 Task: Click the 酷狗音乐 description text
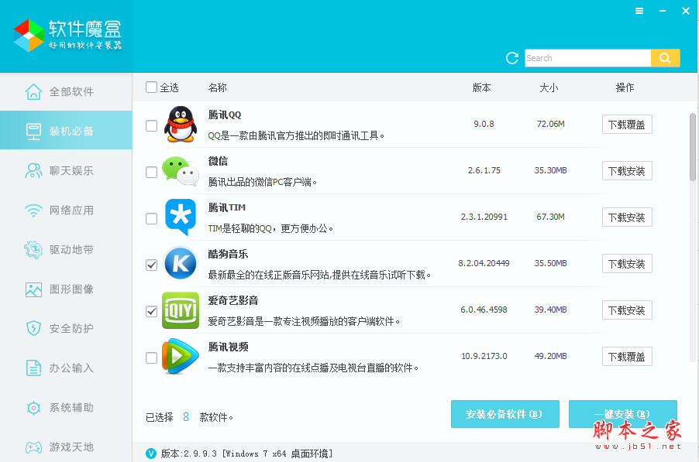click(x=319, y=275)
